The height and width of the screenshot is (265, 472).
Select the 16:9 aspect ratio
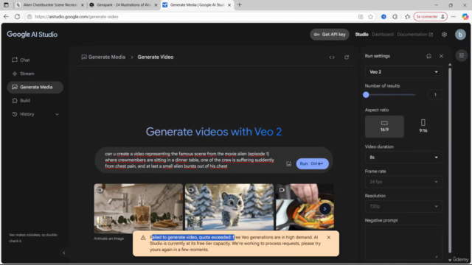pos(384,127)
